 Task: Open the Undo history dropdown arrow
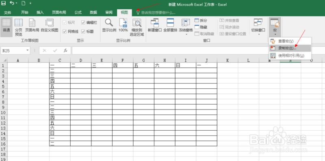pyautogui.click(x=16, y=4)
